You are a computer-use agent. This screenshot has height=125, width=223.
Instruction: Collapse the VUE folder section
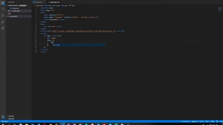coord(7,14)
